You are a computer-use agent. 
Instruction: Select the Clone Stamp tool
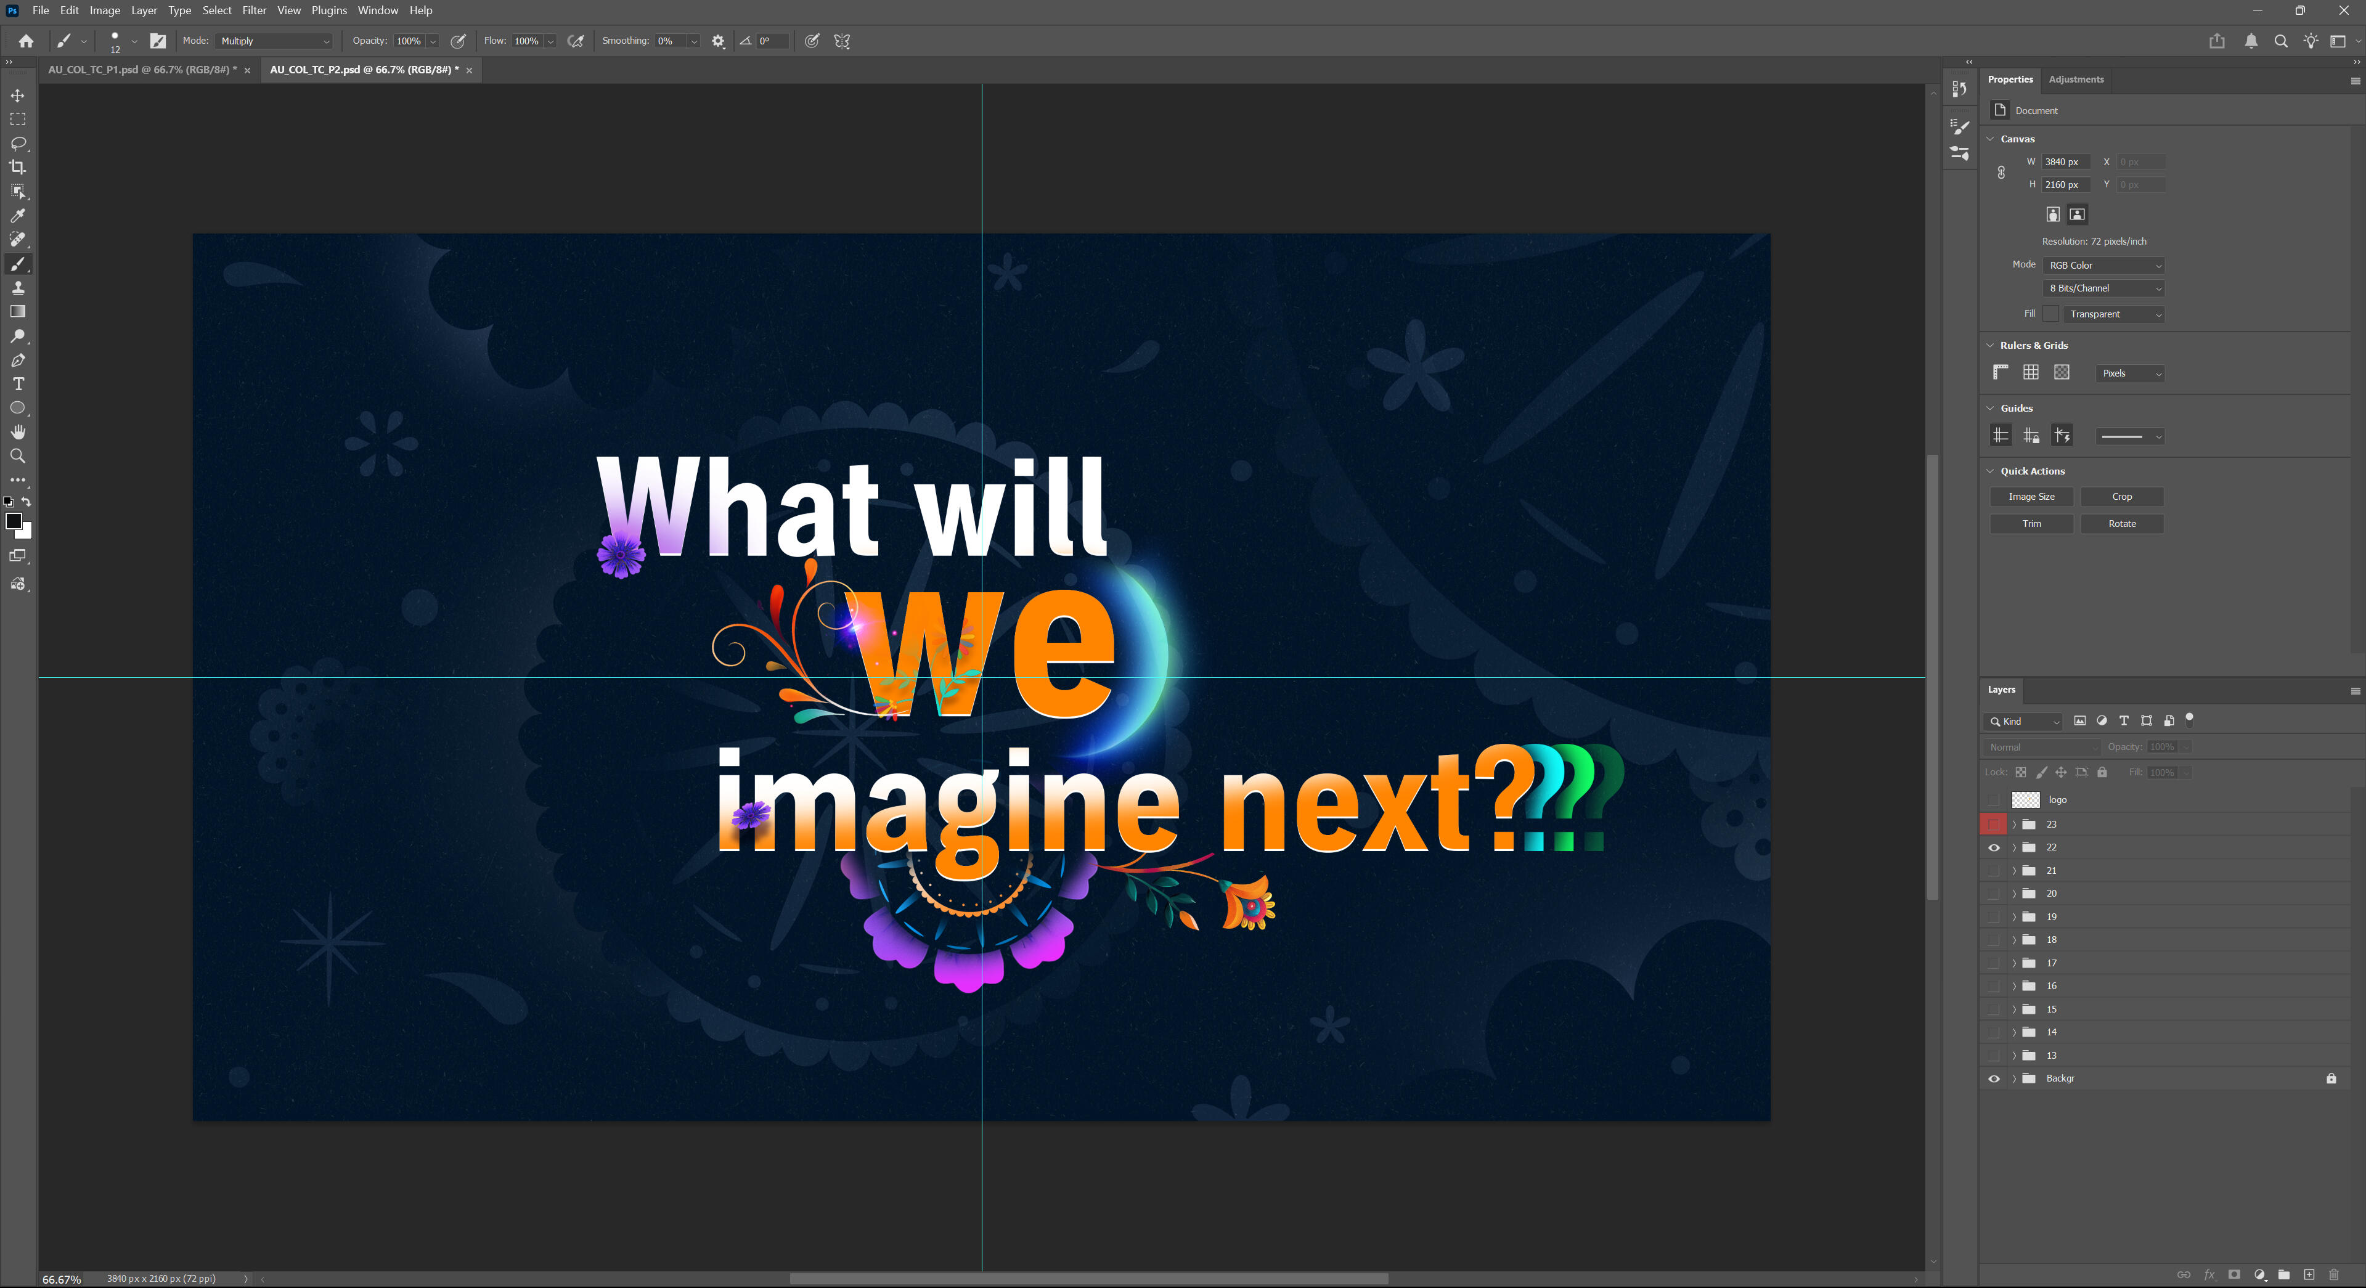(17, 288)
